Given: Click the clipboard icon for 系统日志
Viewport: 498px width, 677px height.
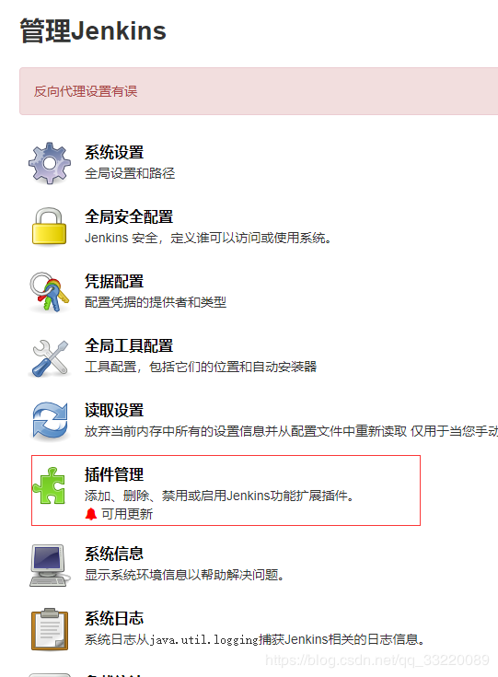Looking at the screenshot, I should point(50,629).
